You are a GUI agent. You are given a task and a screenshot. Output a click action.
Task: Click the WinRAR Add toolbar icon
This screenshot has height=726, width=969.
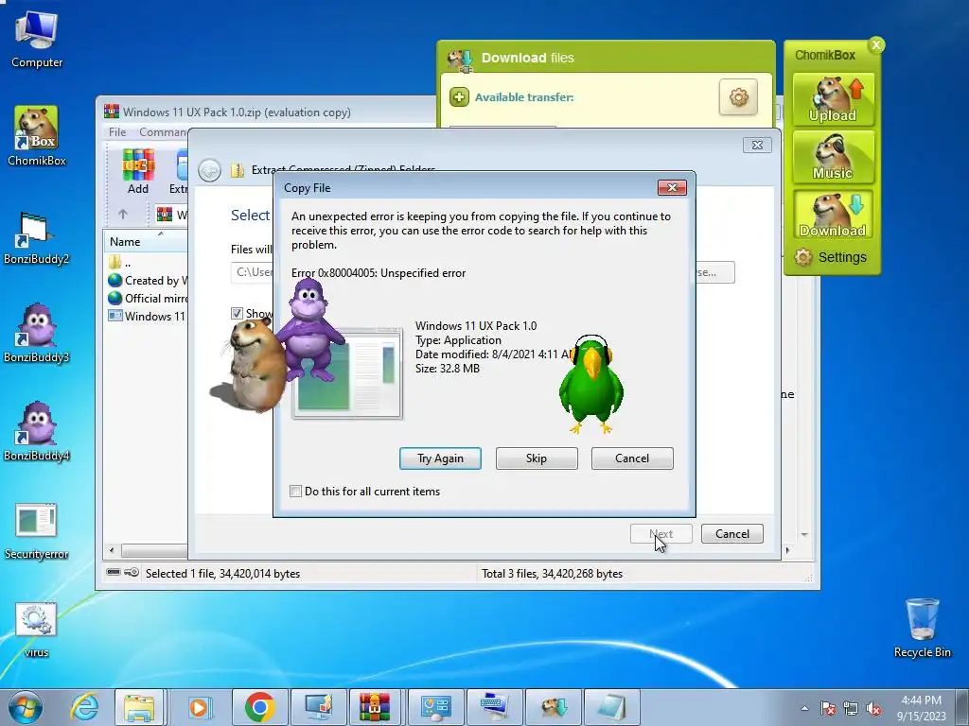click(138, 172)
